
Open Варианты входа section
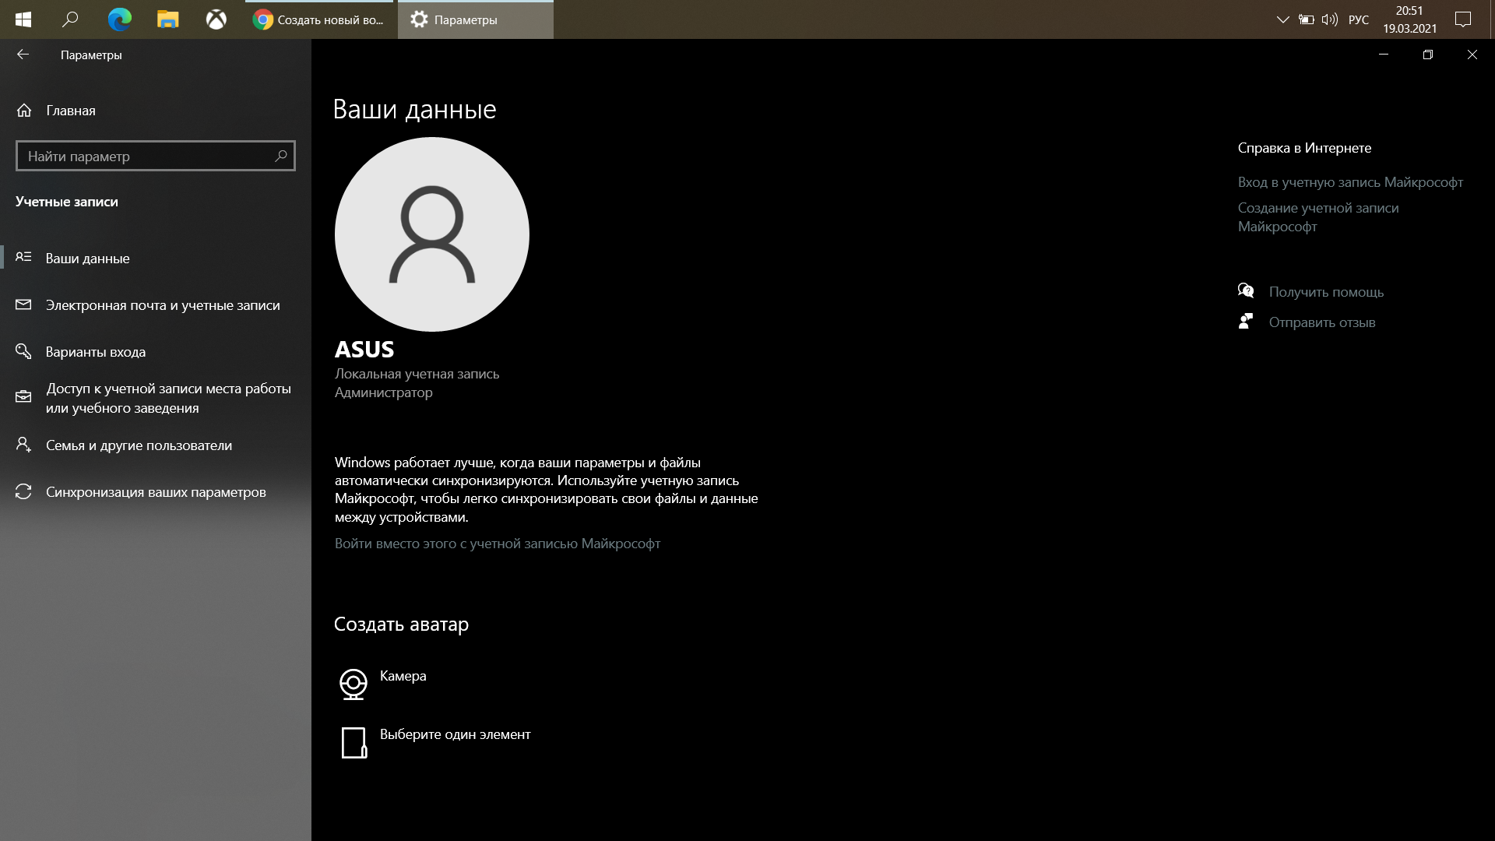point(156,352)
